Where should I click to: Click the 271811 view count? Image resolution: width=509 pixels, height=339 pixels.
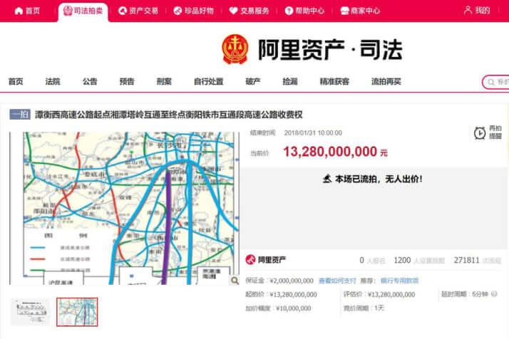pyautogui.click(x=466, y=260)
